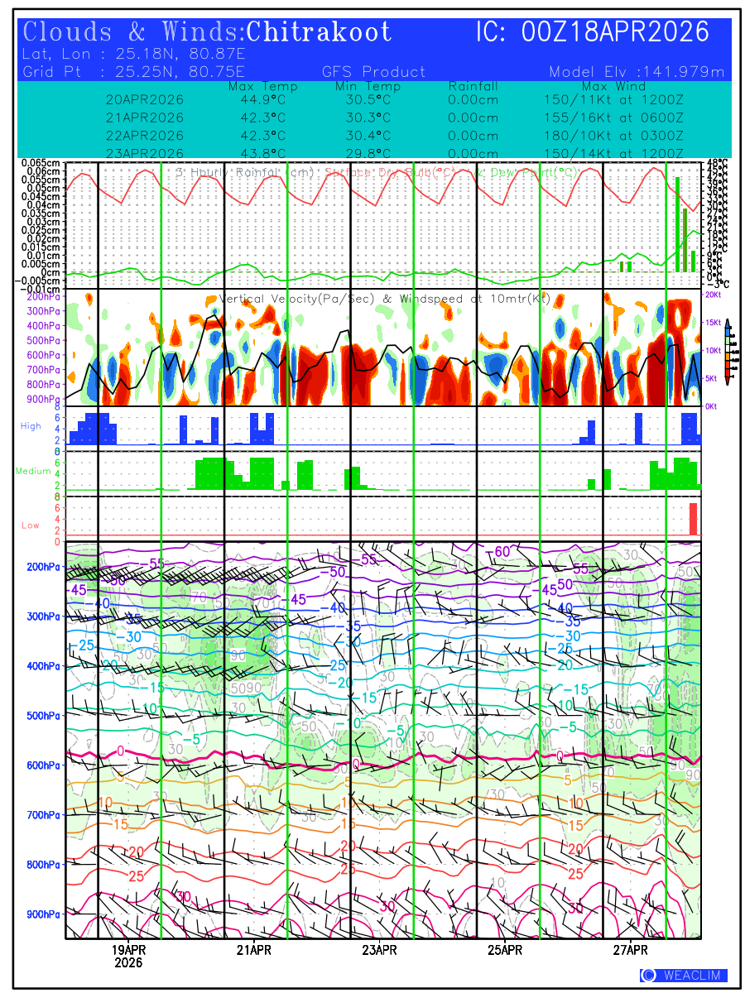Select the Chitrakoot location title

click(x=319, y=32)
